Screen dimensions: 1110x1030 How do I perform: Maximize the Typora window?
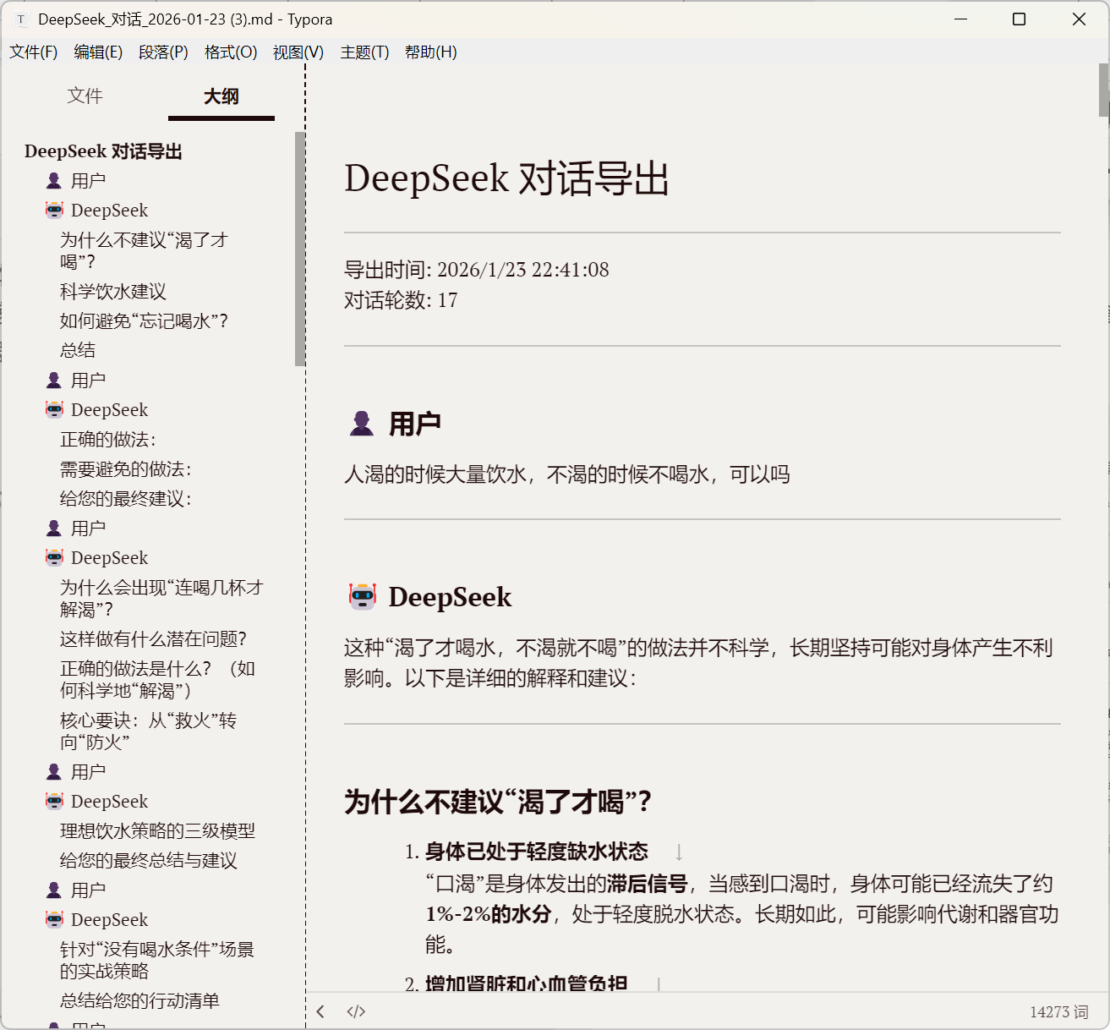(x=1020, y=19)
